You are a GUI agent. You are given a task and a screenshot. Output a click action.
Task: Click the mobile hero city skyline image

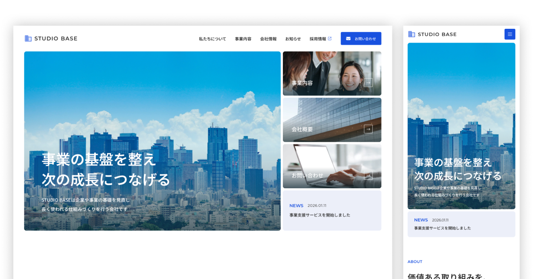click(x=461, y=125)
